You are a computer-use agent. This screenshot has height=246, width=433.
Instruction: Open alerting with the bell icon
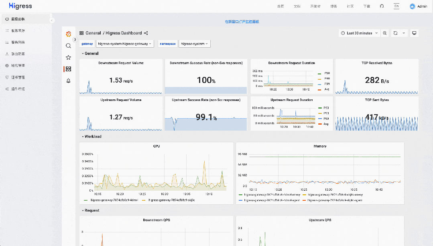point(68,81)
